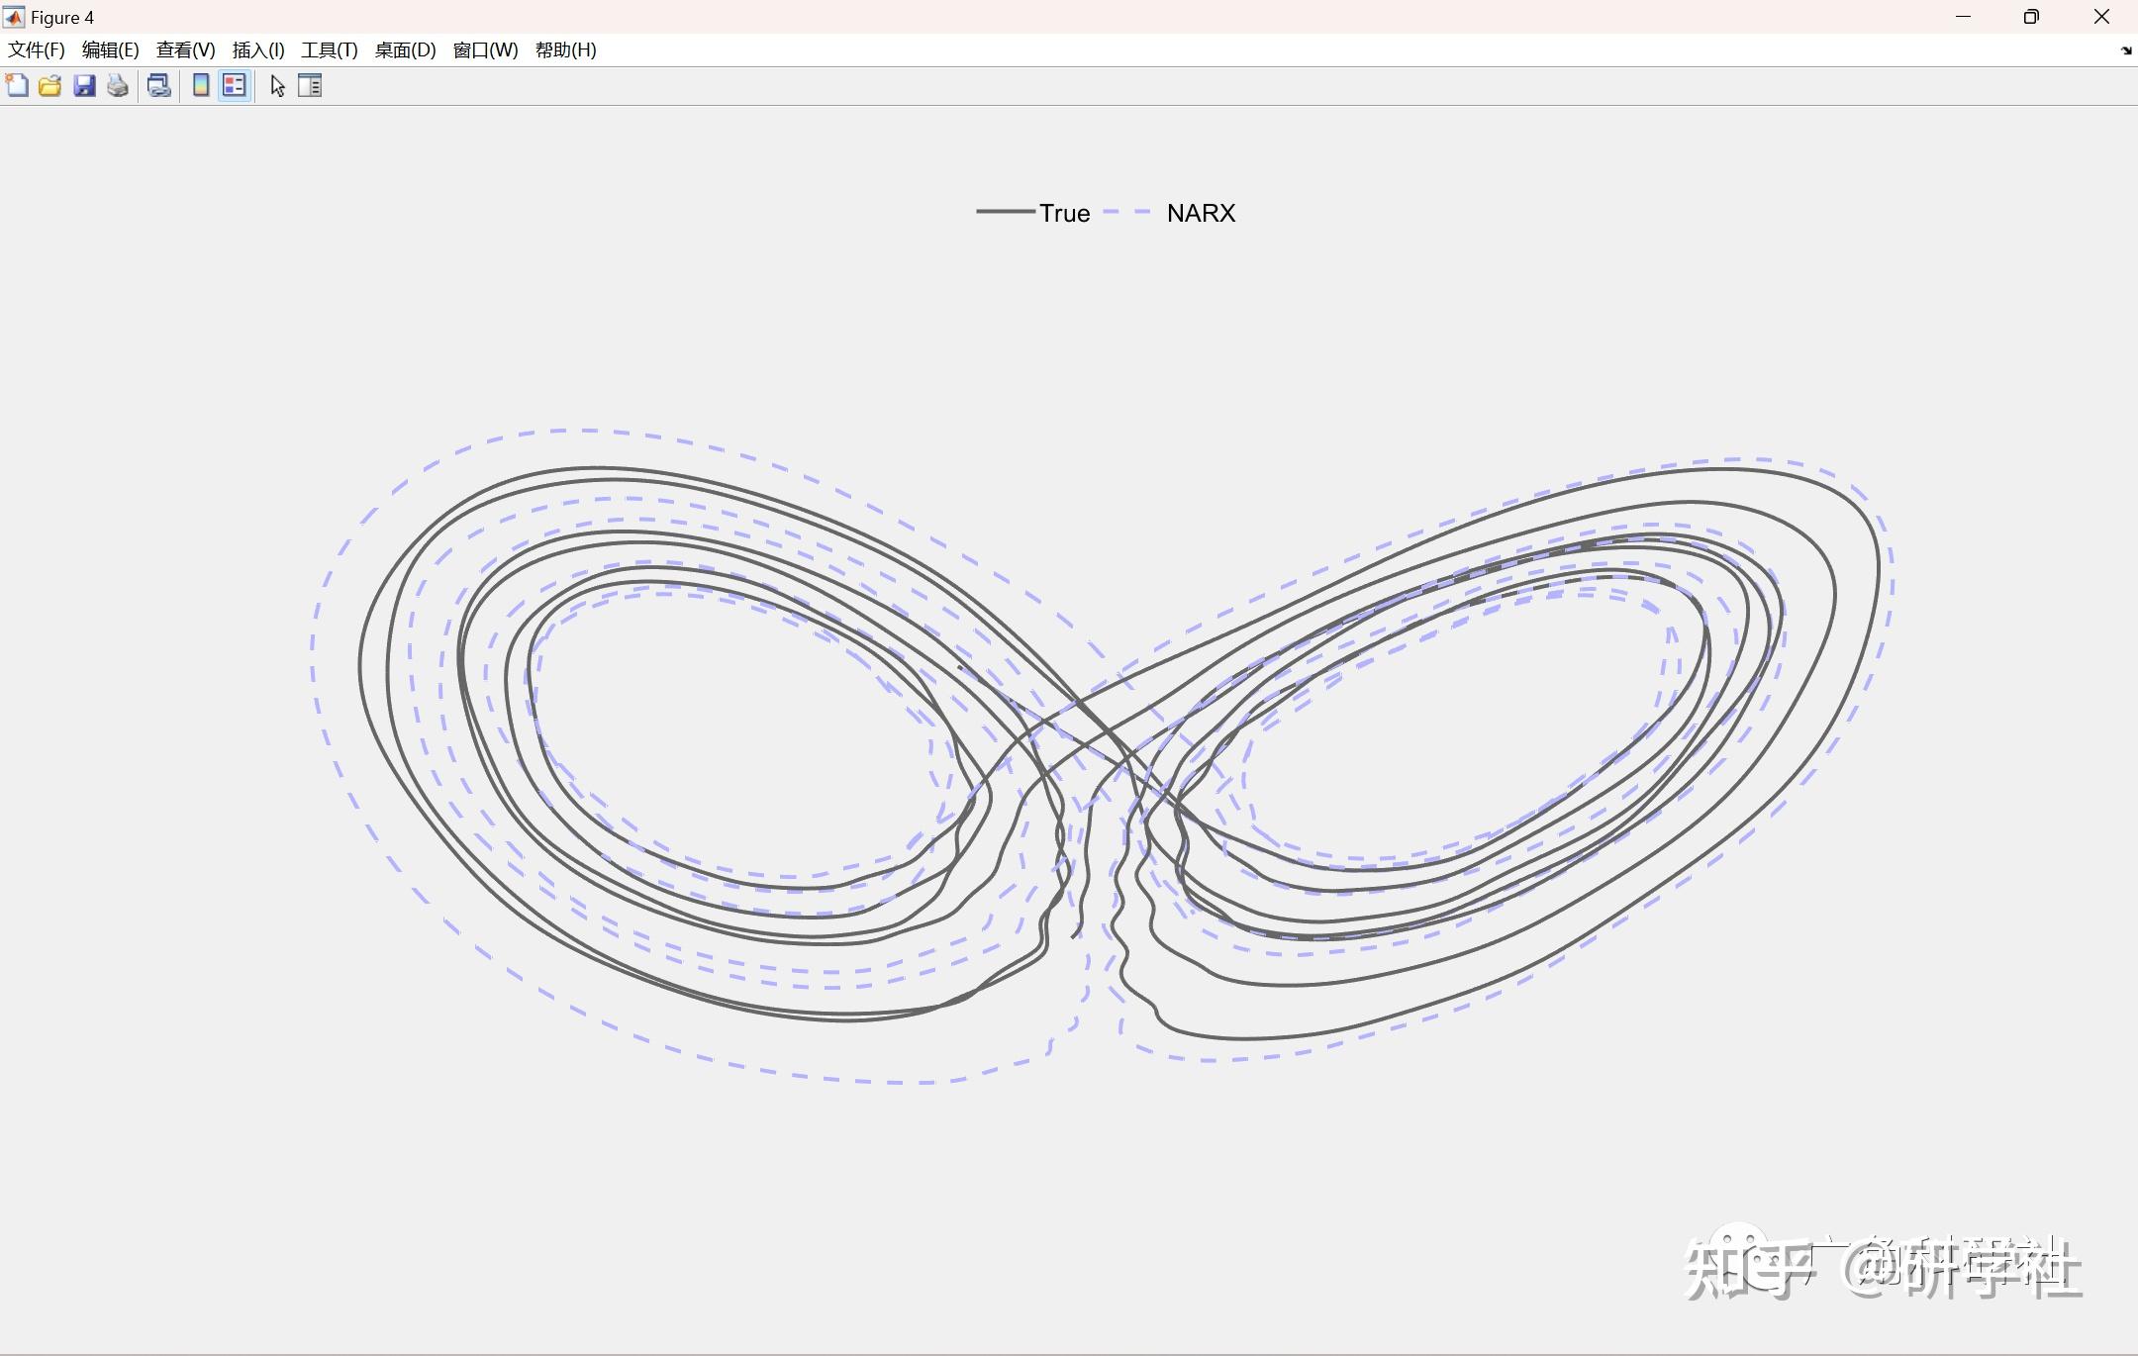Toggle the Insert Legend toolbar button

(x=235, y=86)
